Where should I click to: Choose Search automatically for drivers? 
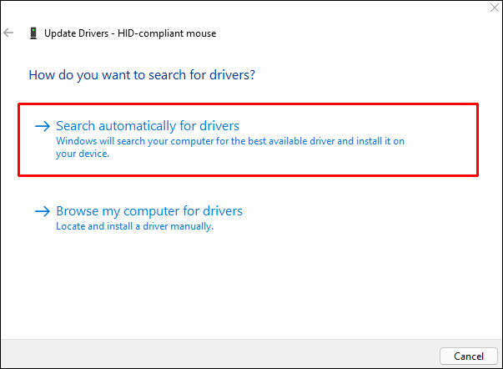[x=148, y=126]
